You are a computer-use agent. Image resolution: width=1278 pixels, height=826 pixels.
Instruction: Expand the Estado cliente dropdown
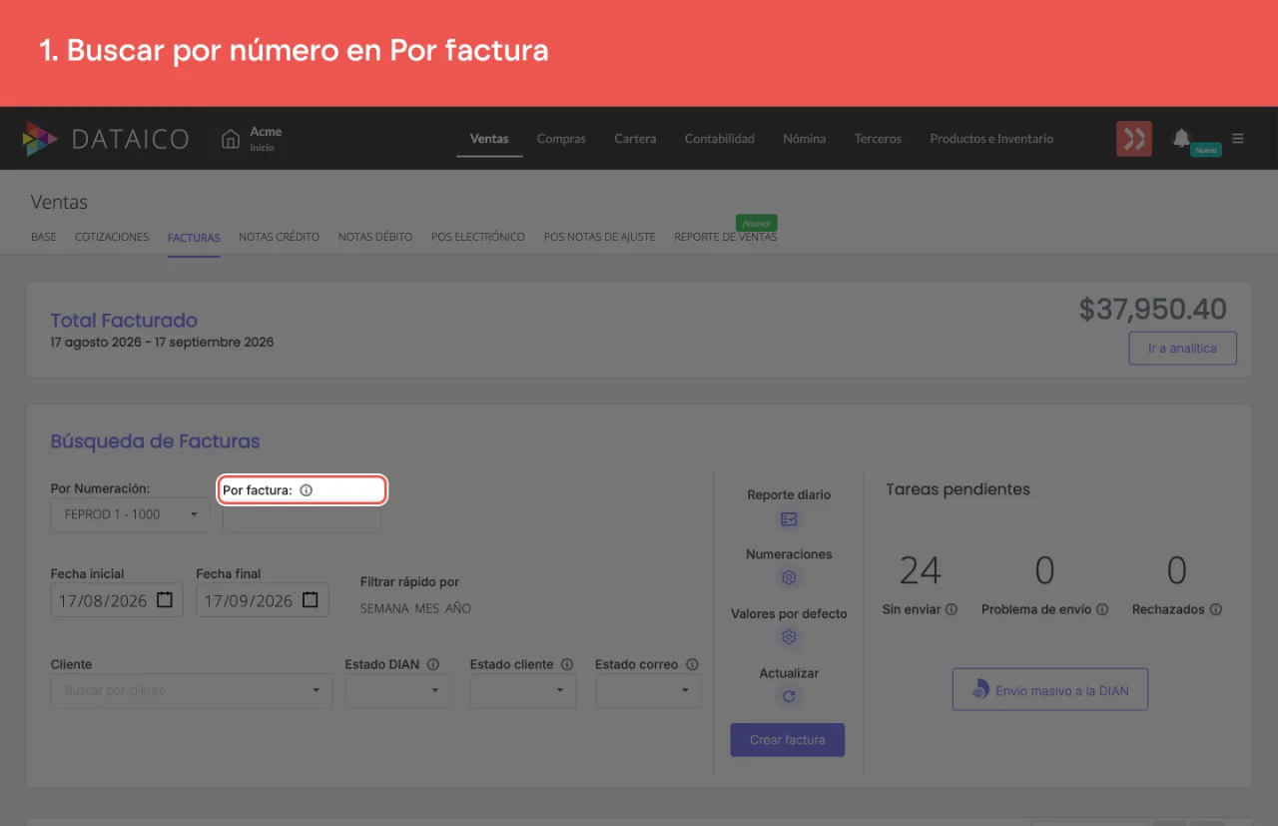[523, 690]
